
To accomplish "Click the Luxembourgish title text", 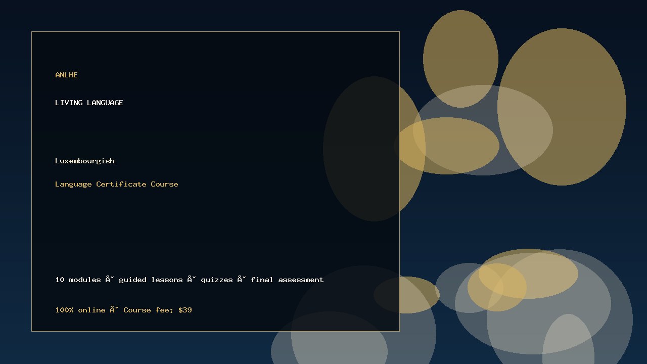I will pyautogui.click(x=85, y=161).
